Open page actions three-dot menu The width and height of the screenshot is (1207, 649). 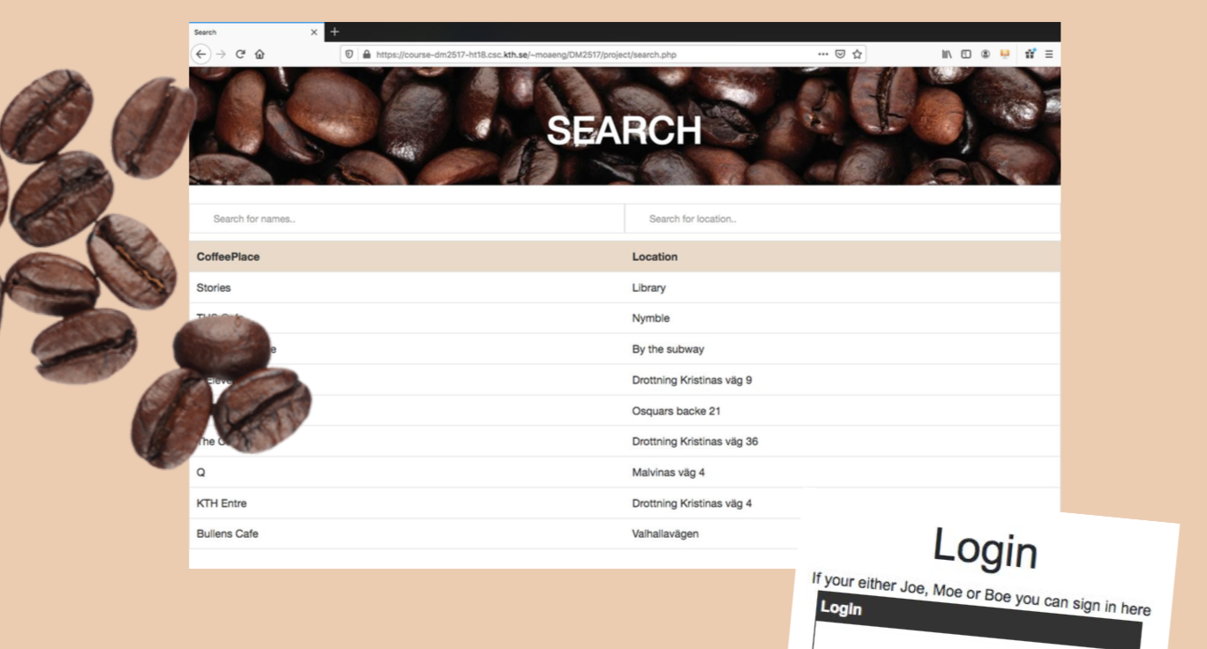[822, 54]
